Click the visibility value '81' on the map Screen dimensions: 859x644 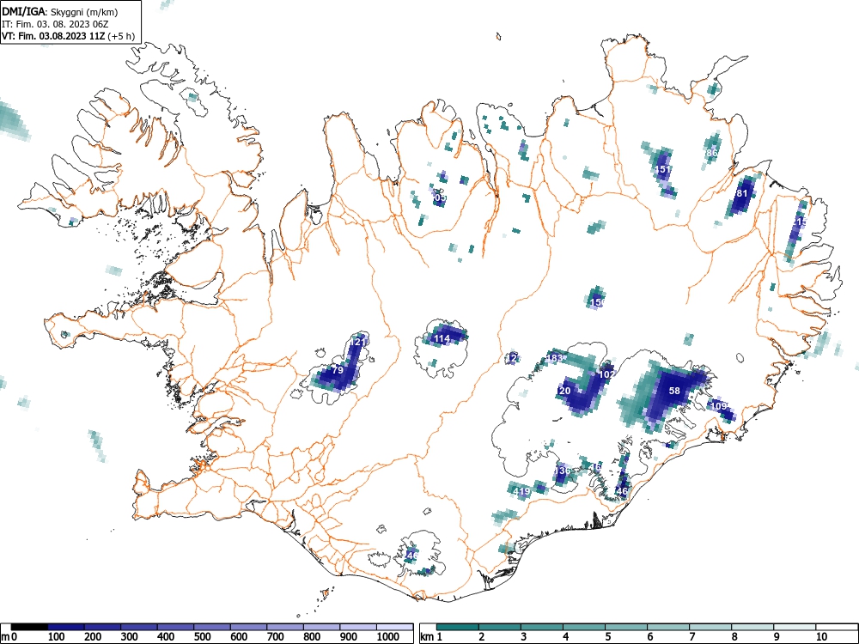pyautogui.click(x=742, y=193)
